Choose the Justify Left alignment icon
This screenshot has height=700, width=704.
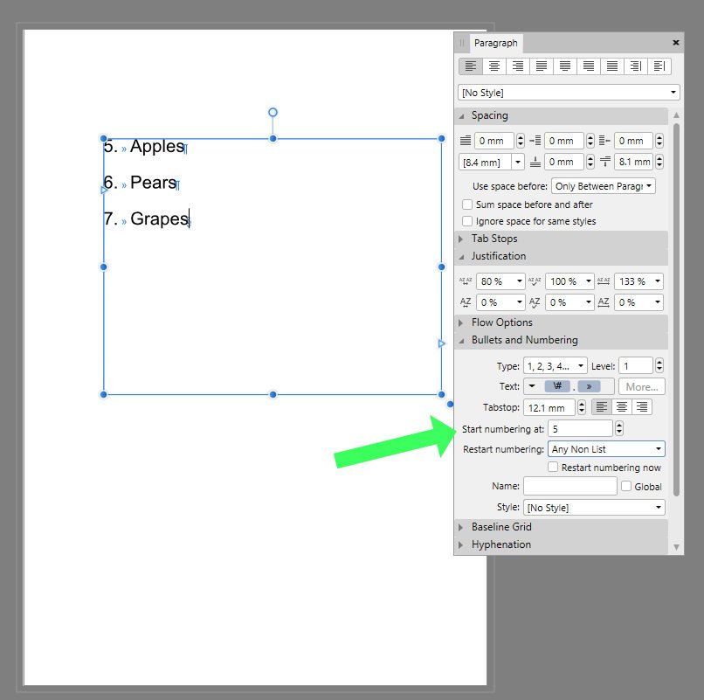coord(542,66)
